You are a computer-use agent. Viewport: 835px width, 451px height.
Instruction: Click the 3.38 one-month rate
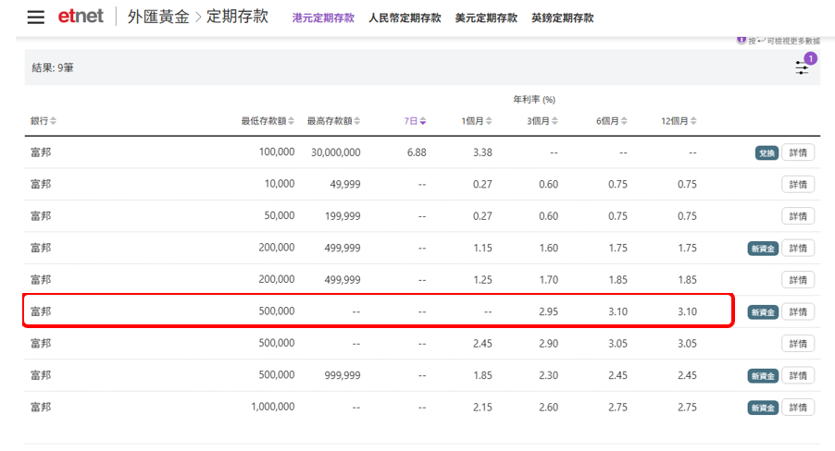pyautogui.click(x=482, y=152)
